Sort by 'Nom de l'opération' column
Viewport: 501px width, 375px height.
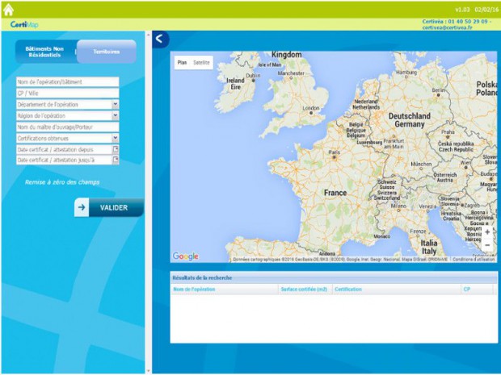point(225,290)
